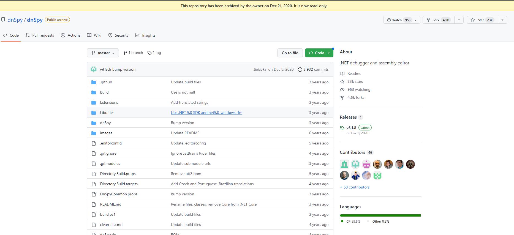Click the dnSpy folder icon in file list

coord(94,123)
